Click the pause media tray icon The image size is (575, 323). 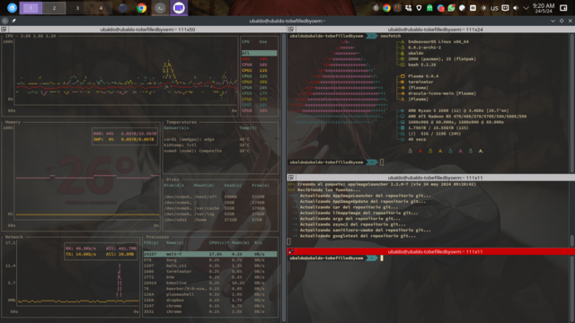pyautogui.click(x=473, y=8)
